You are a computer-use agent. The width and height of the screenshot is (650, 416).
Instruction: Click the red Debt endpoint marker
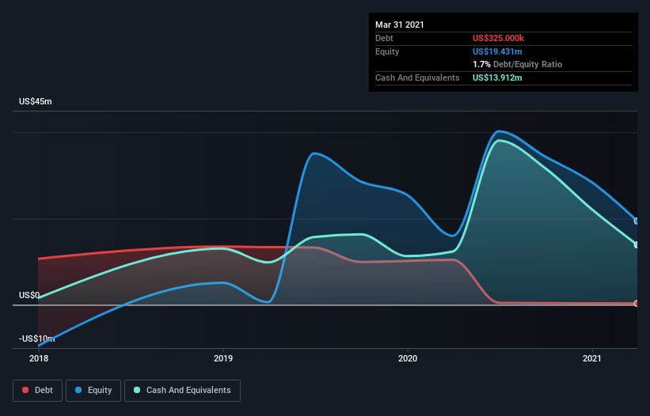637,304
